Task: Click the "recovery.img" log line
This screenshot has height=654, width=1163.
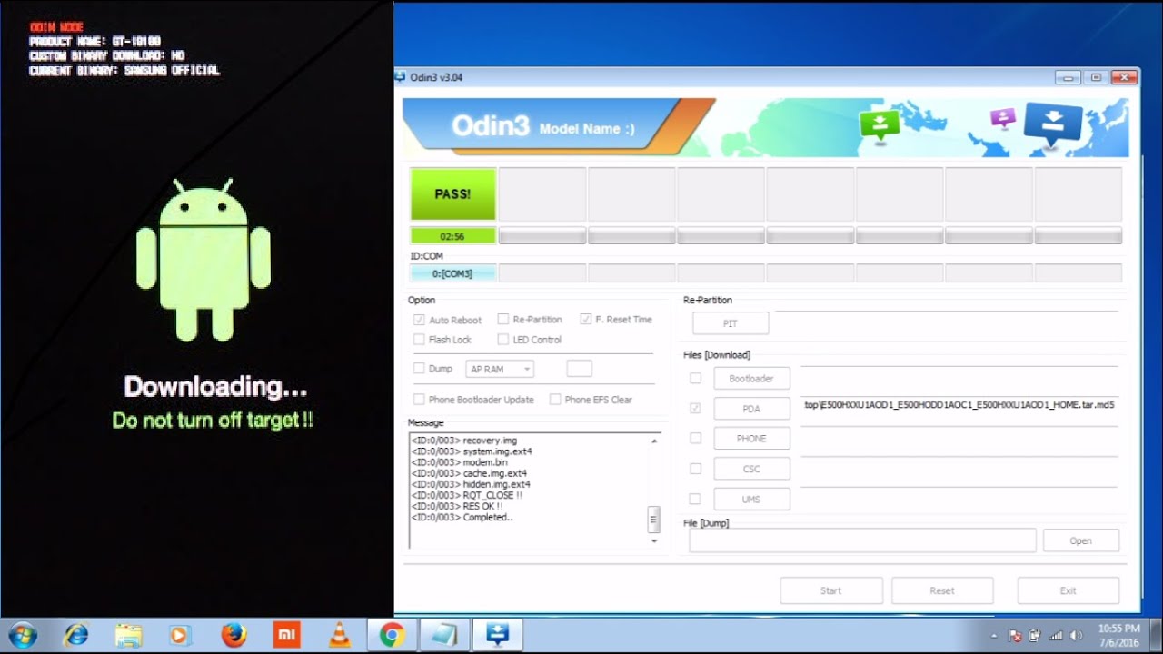Action: pyautogui.click(x=463, y=441)
